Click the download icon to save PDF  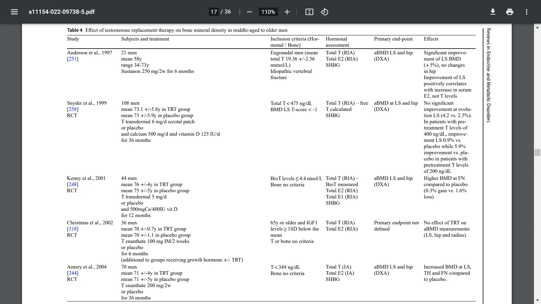493,12
